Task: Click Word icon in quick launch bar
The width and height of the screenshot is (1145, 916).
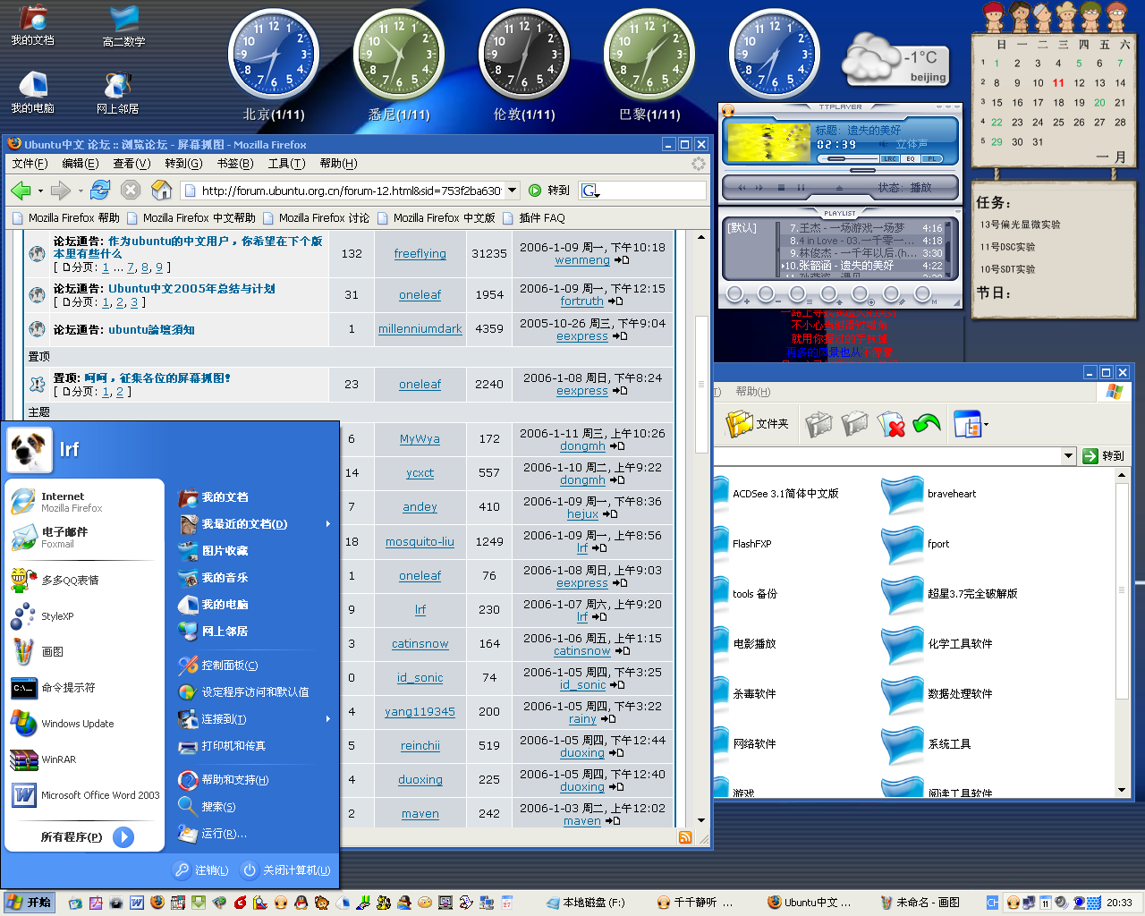Action: click(136, 903)
